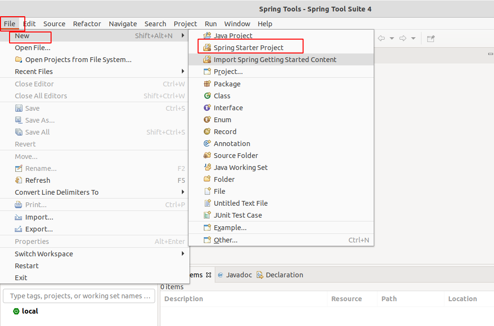Screen dimensions: 494x326
Task: Open the forward history dropdown arrow
Action: click(x=413, y=39)
